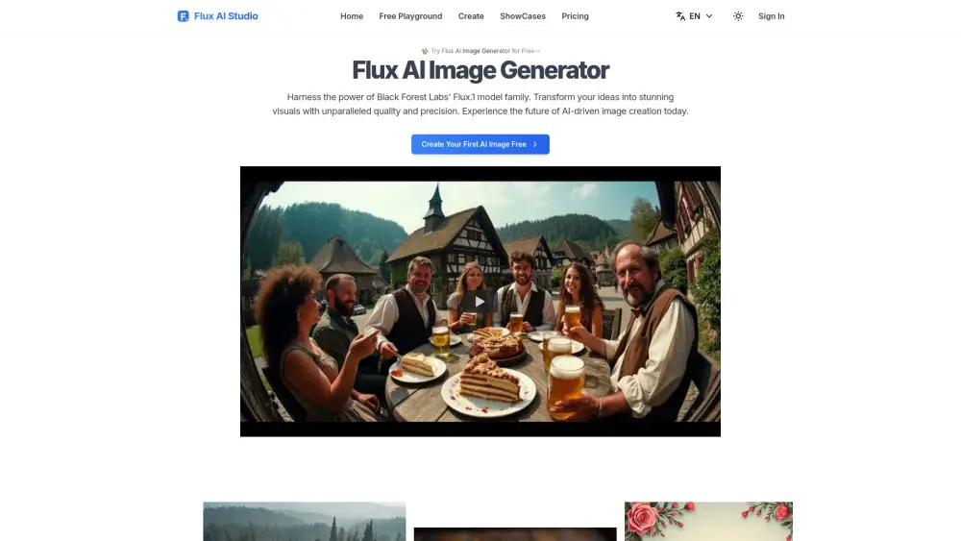Click the Sign In link
Viewport: 961px width, 541px height.
pos(771,16)
